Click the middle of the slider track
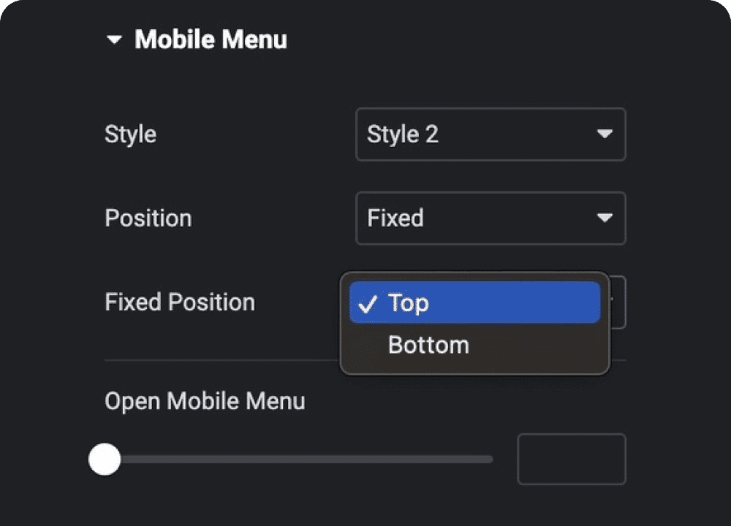The height and width of the screenshot is (526, 731). click(x=300, y=460)
